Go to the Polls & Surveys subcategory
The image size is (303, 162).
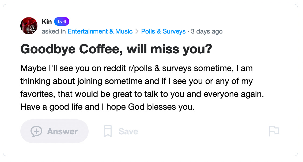pos(163,31)
